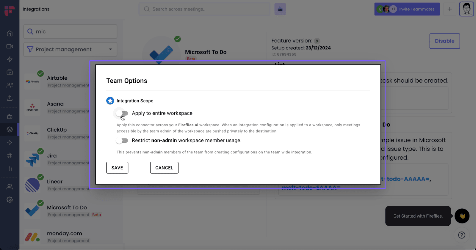
Task: Click the lightning bolt icon in sidebar
Action: tap(10, 59)
